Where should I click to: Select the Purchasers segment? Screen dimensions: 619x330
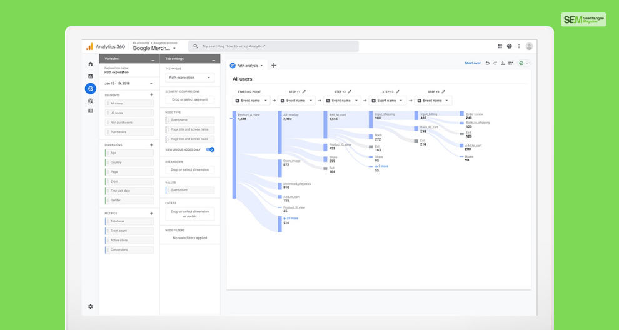pos(129,132)
